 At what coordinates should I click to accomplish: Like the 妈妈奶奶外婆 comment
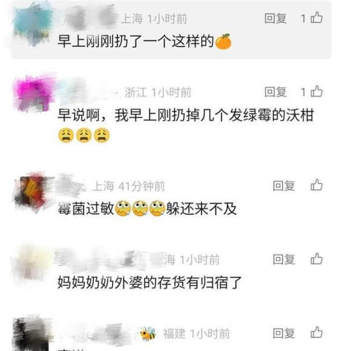point(316,259)
